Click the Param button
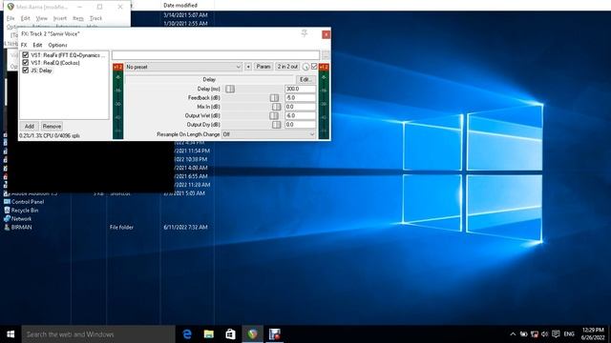 (263, 67)
